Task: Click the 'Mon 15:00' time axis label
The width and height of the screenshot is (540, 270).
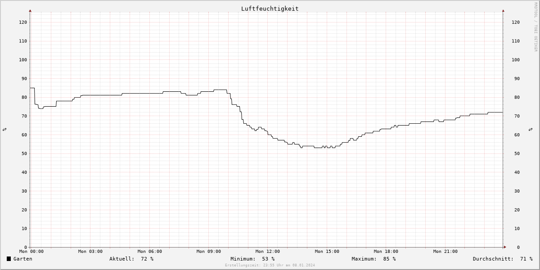Action: [327, 252]
